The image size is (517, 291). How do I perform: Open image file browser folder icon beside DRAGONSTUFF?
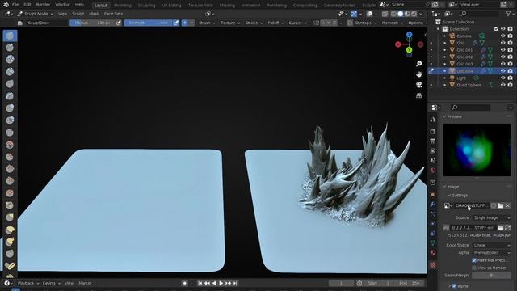(501, 205)
